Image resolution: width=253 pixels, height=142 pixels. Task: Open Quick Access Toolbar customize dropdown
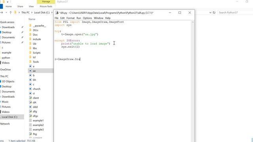(x=8, y=2)
